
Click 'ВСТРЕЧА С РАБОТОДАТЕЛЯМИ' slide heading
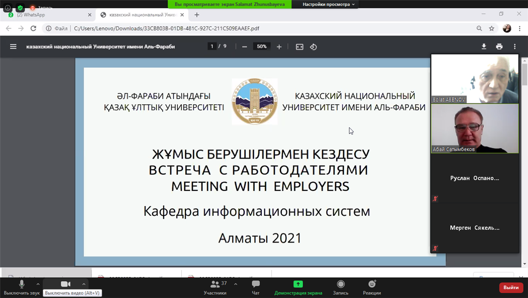258,170
